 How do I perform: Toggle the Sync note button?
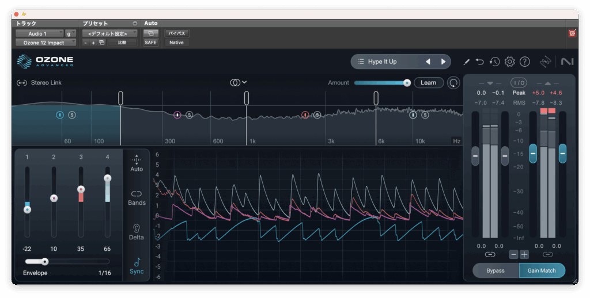137,266
